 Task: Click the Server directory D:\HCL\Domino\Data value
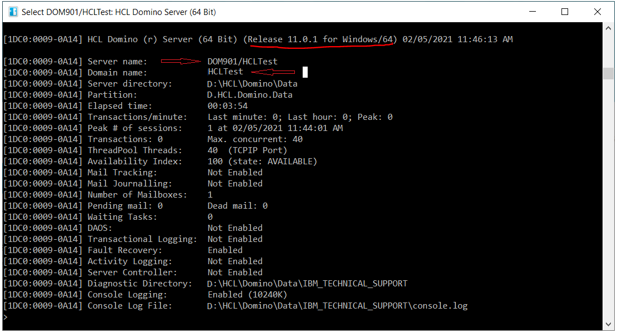tap(252, 84)
